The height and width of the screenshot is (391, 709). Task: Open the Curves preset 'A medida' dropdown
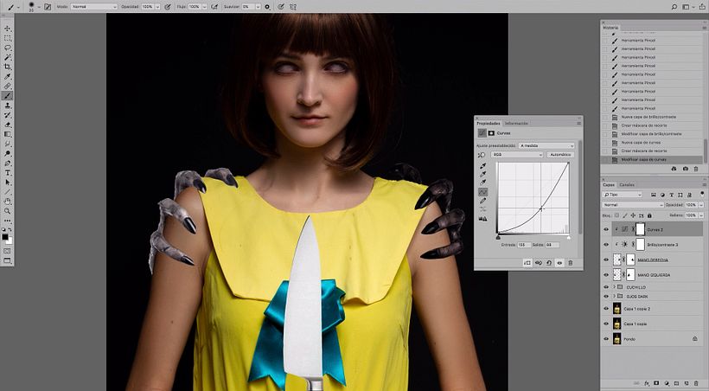(x=546, y=145)
